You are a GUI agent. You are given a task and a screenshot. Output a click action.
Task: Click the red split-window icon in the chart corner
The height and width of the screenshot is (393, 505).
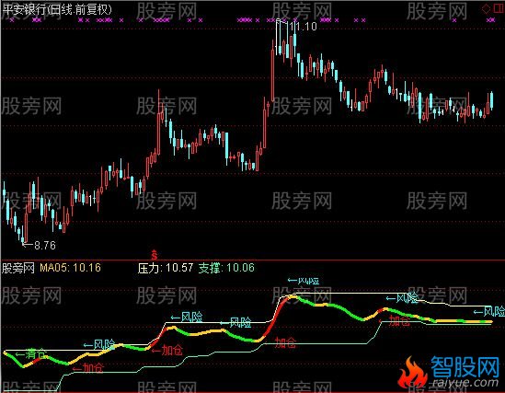click(499, 8)
